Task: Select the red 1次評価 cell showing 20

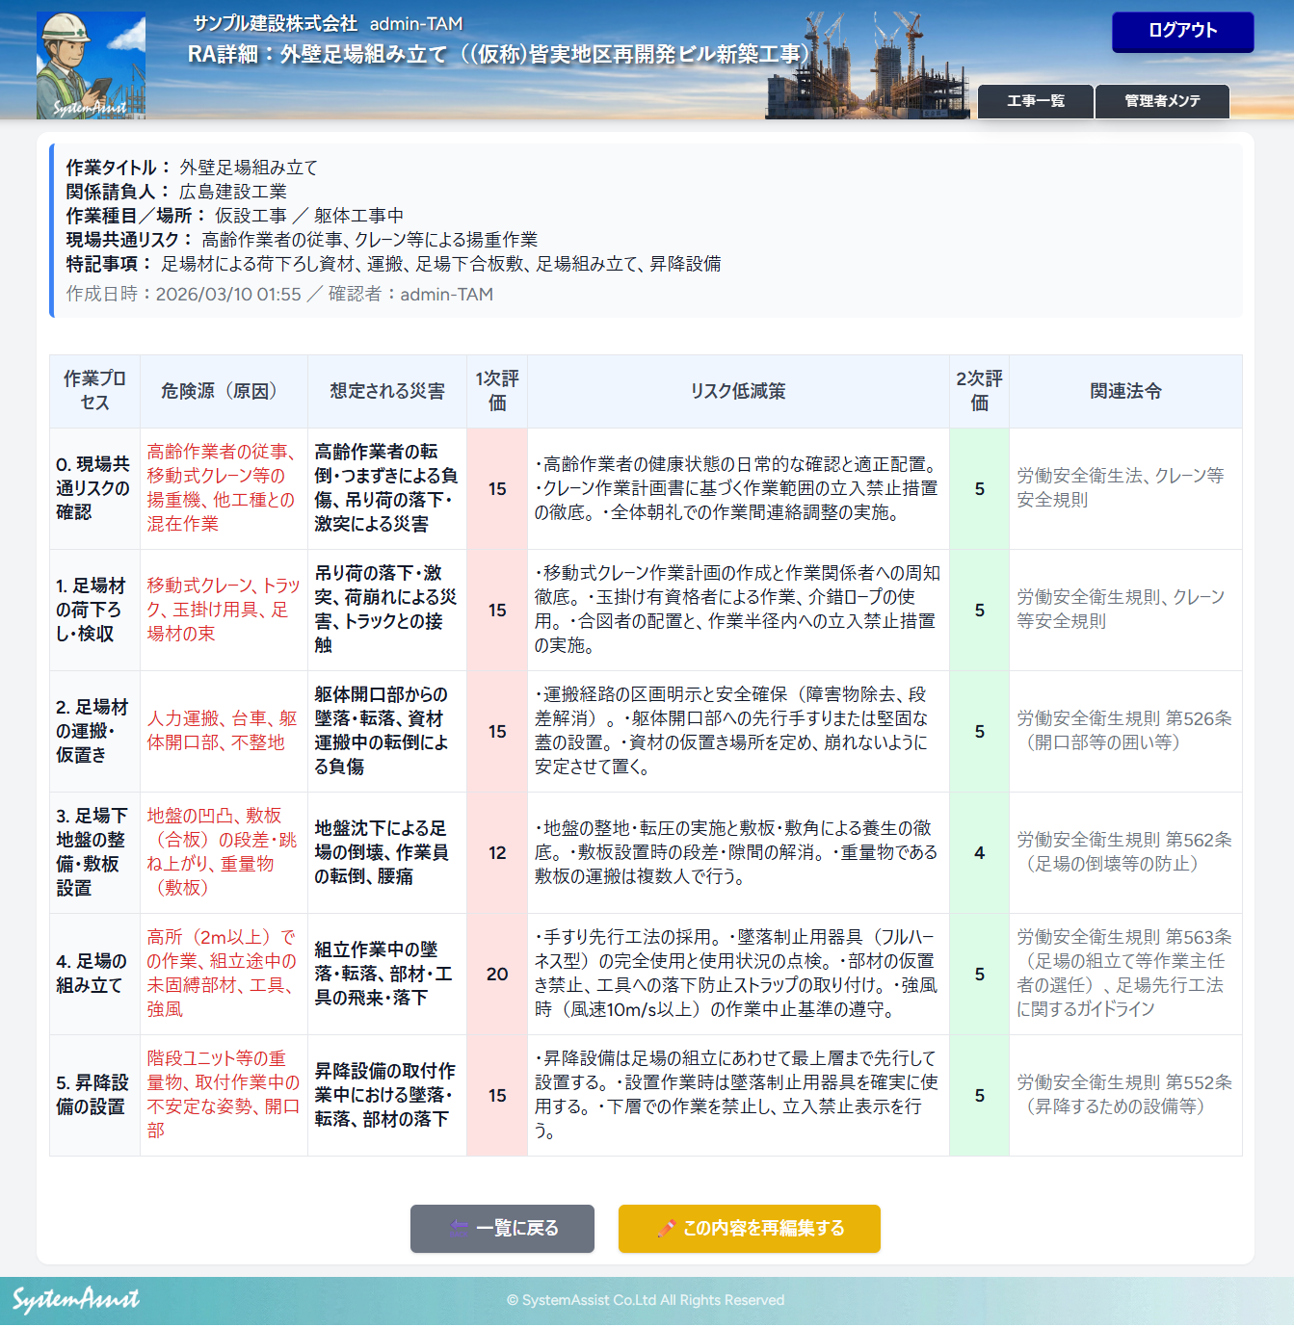Action: click(497, 974)
